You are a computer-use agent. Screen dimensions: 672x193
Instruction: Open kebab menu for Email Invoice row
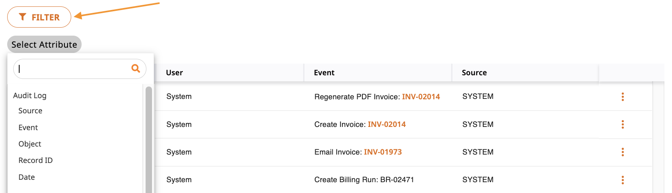pos(622,152)
